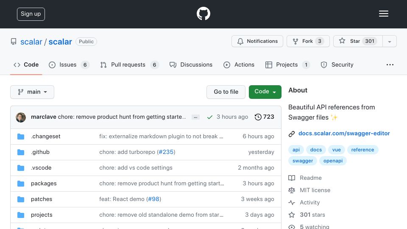Open the Projects tab
This screenshot has width=407, height=229.
pyautogui.click(x=287, y=64)
